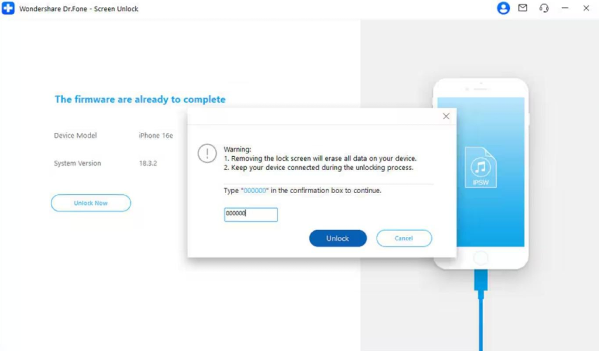Click the blue USB cable illustration
The width and height of the screenshot is (599, 351).
pos(481,310)
